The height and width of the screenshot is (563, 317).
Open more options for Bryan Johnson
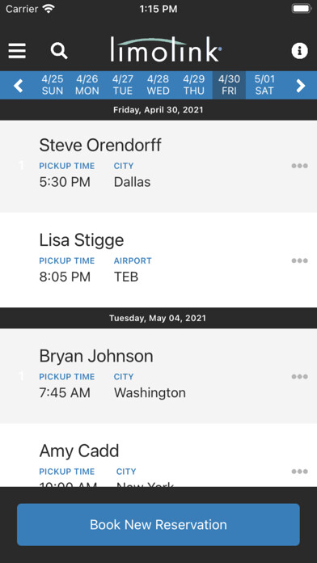[299, 377]
